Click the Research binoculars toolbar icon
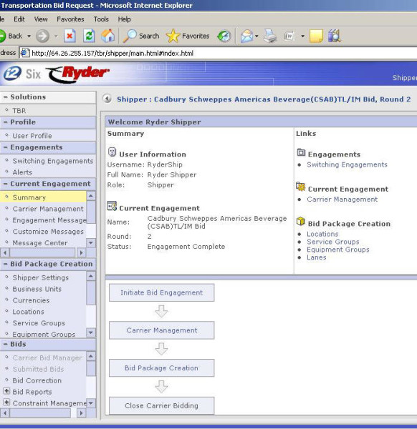The width and height of the screenshot is (417, 429). pyautogui.click(x=334, y=36)
